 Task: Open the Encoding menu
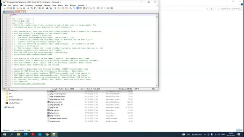(29, 5)
